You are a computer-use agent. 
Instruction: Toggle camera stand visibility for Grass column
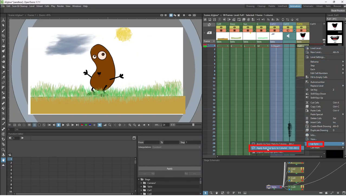coord(234,30)
